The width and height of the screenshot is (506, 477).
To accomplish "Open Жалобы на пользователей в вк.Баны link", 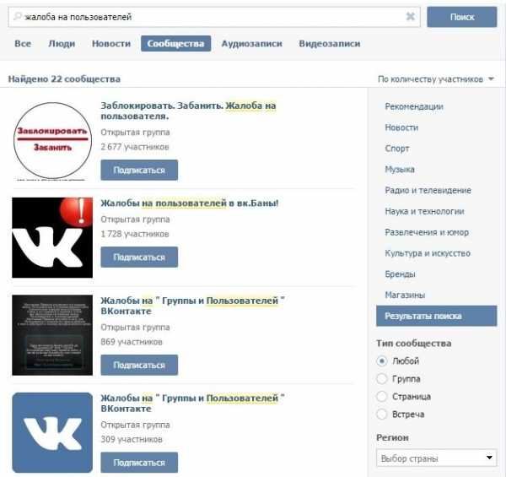I will pos(190,203).
